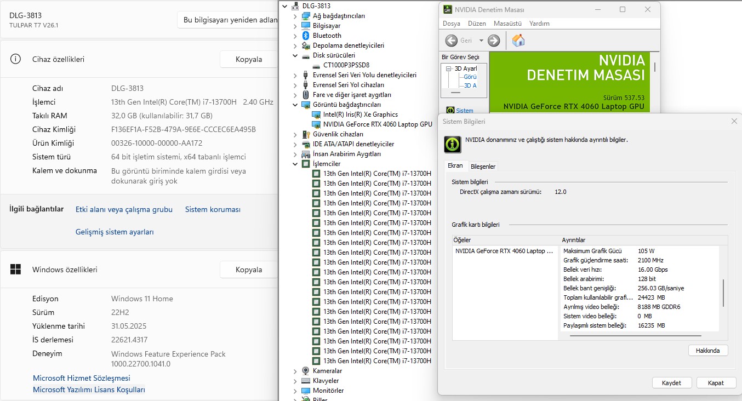Image resolution: width=742 pixels, height=401 pixels.
Task: Click the NVIDIA forward arrow icon
Action: 494,40
